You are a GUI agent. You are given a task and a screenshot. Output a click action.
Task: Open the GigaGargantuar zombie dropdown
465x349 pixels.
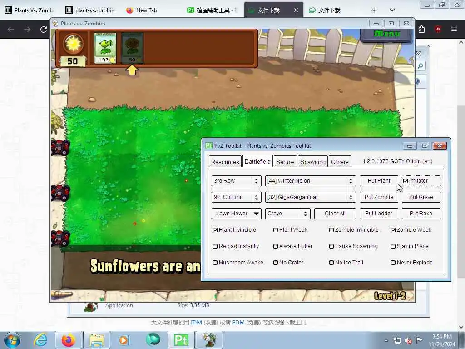pyautogui.click(x=310, y=197)
